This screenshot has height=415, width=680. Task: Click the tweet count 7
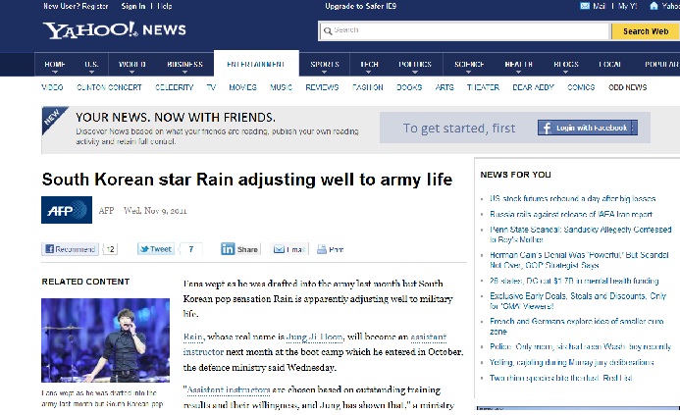point(190,249)
